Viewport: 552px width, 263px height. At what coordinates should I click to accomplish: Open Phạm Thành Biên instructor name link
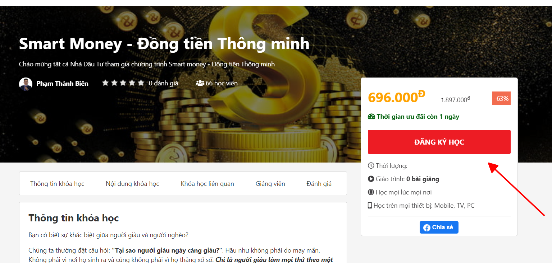(x=62, y=84)
